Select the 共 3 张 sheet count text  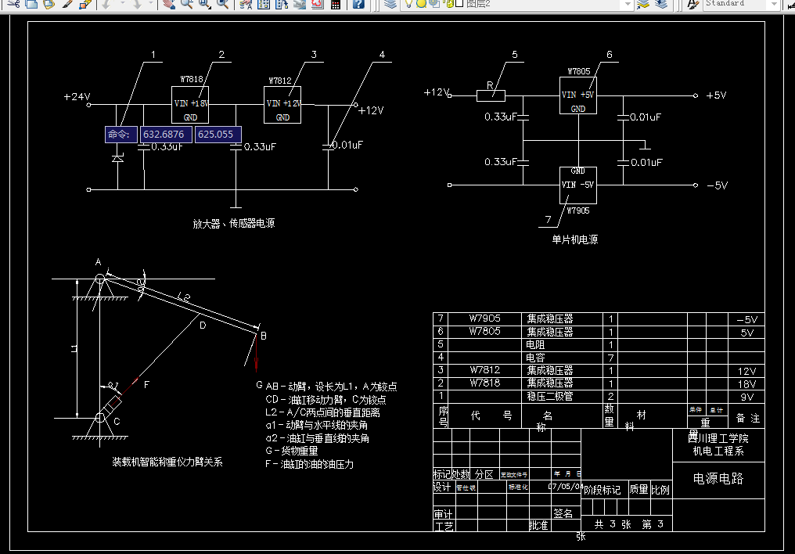pyautogui.click(x=613, y=524)
